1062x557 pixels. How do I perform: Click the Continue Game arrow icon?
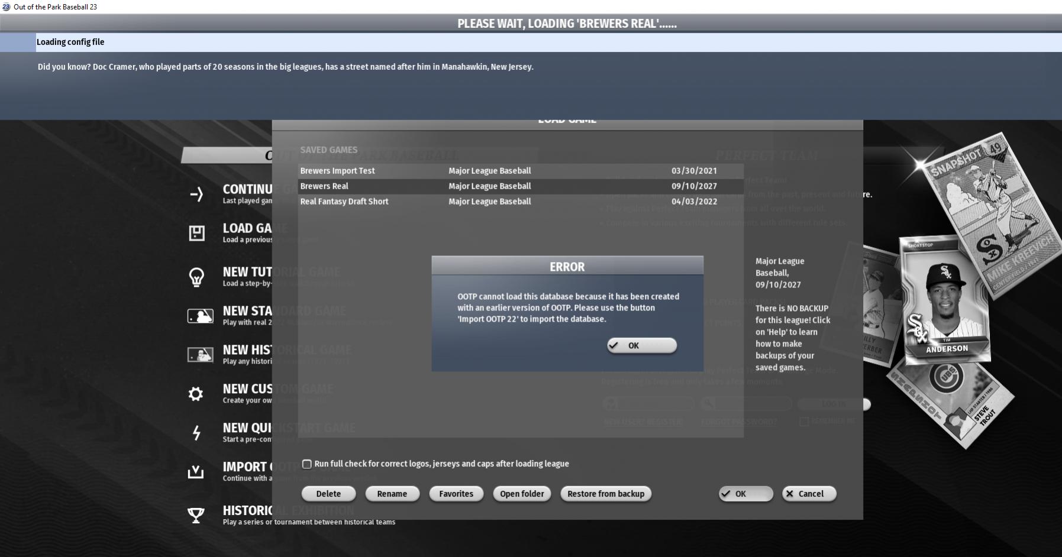(x=196, y=194)
